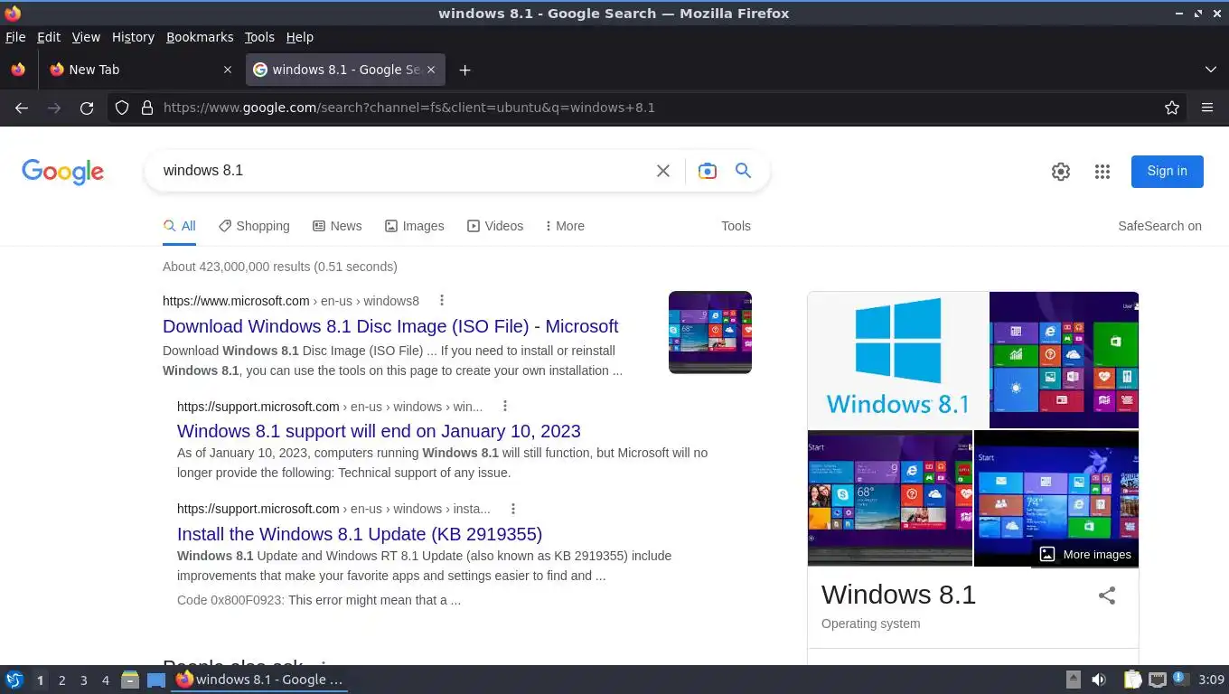This screenshot has width=1229, height=694.
Task: Open clipboard manager tray icon
Action: (1132, 680)
